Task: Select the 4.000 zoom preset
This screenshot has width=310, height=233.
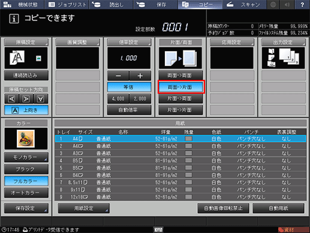Action: (118, 98)
